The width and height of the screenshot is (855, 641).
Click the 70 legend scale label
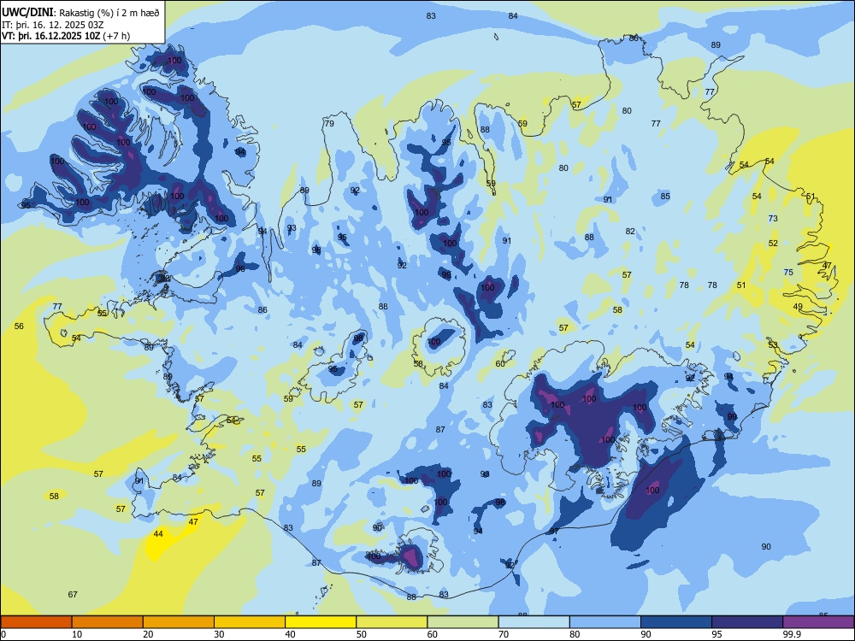tap(504, 634)
